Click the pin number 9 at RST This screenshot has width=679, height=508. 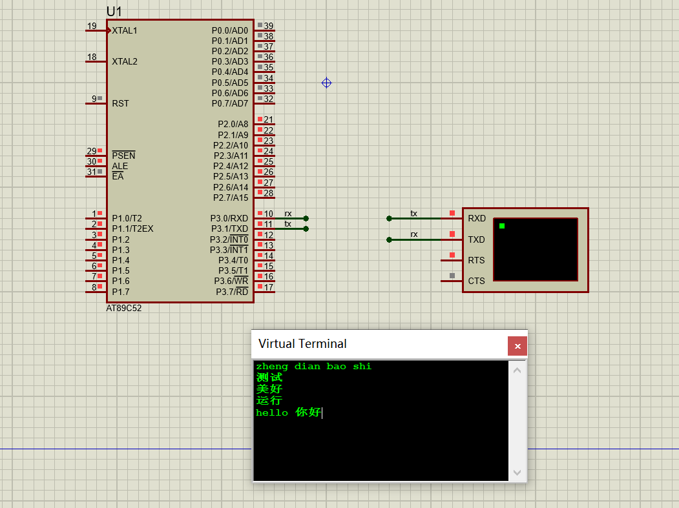point(94,99)
